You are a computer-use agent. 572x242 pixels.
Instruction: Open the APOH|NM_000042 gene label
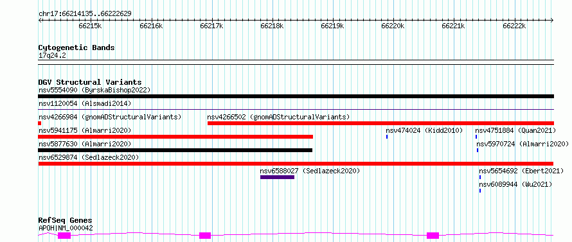click(66, 228)
